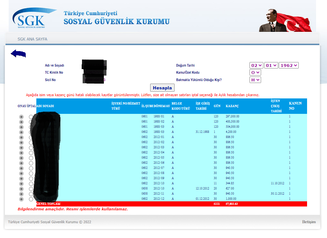
Task: Click the blue back arrow icon
Action: (18, 54)
